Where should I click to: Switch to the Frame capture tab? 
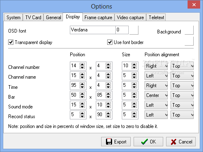point(98,18)
